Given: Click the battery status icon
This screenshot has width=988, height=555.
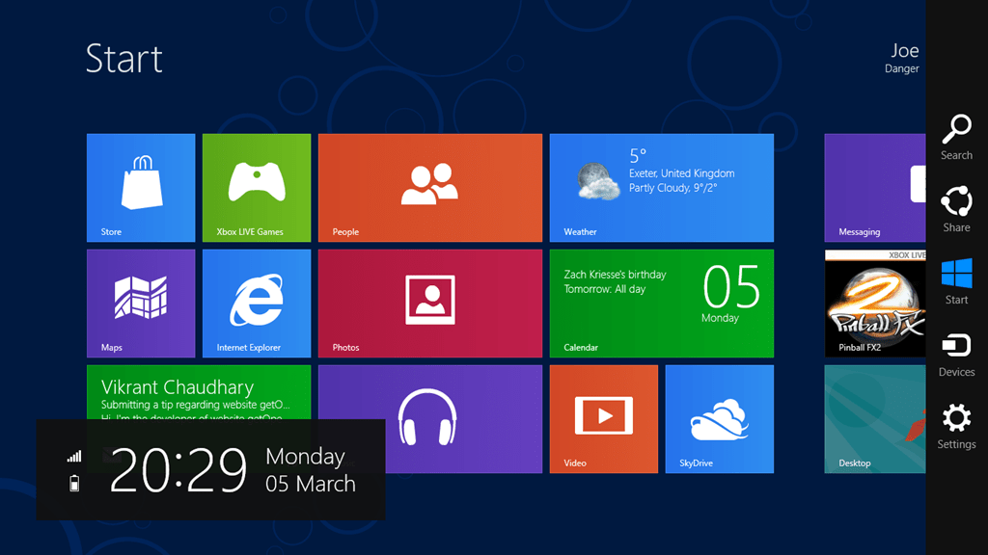Looking at the screenshot, I should (74, 484).
